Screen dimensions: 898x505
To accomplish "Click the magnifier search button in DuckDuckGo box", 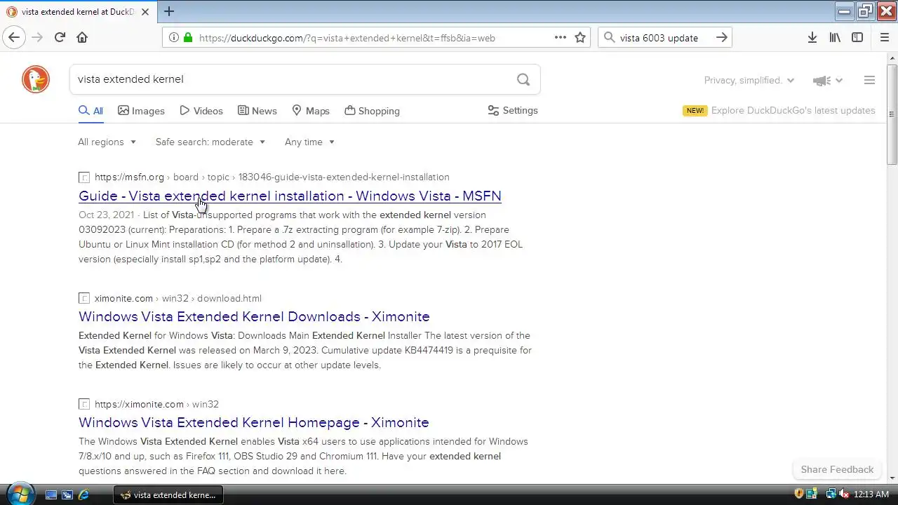I will pos(523,79).
